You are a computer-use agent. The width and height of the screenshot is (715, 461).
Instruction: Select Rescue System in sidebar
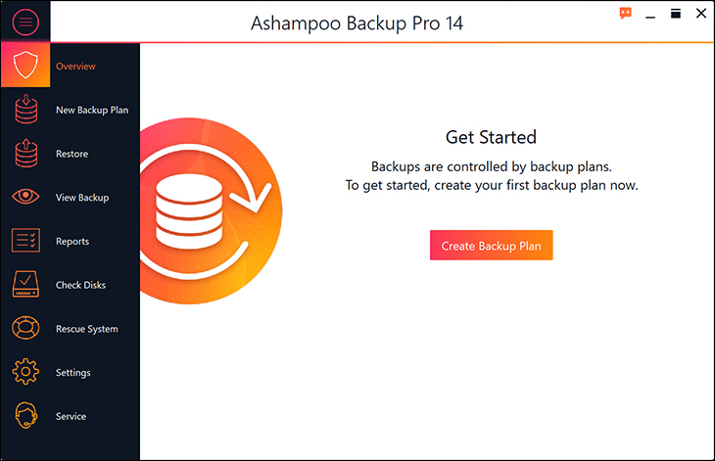(x=87, y=329)
